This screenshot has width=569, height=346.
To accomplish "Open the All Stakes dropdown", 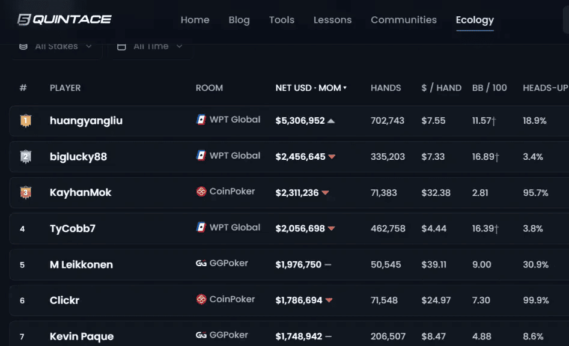I will (56, 46).
